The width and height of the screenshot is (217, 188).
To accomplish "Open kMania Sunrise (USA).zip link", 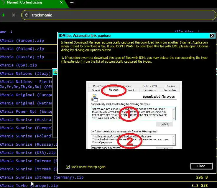I will (28, 152).
